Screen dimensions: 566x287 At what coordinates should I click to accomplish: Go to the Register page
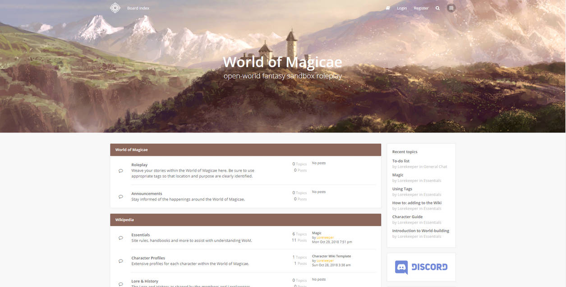[x=421, y=8]
